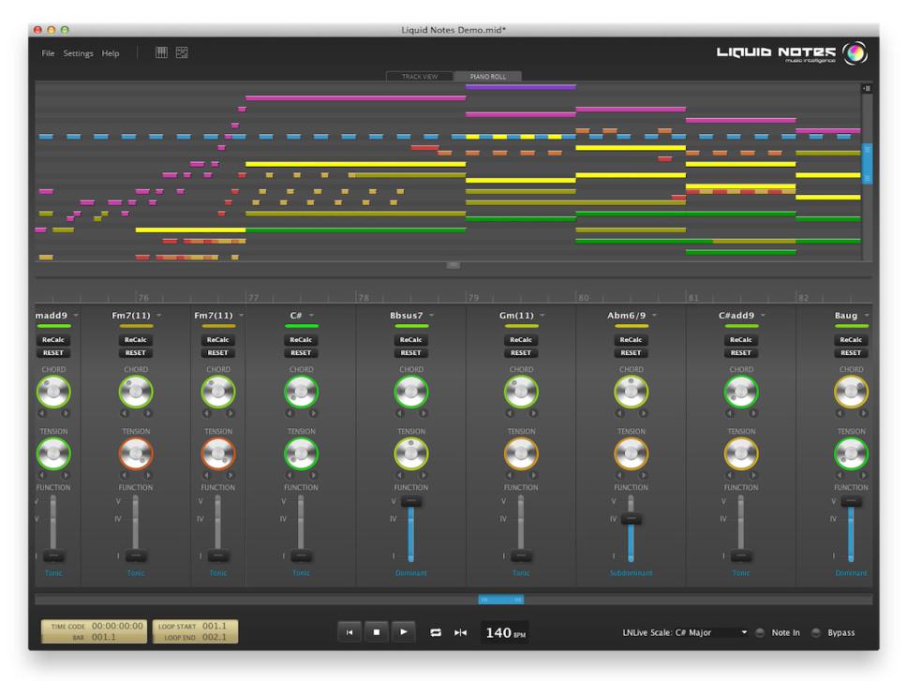Screen dimensions: 907x681
Task: Enable the Note In toggle
Action: click(x=760, y=632)
